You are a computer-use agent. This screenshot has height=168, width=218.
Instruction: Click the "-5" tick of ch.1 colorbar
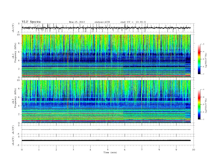pyautogui.click(x=203, y=59)
